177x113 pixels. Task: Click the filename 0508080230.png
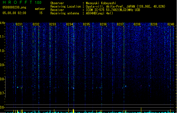[x=14, y=7]
